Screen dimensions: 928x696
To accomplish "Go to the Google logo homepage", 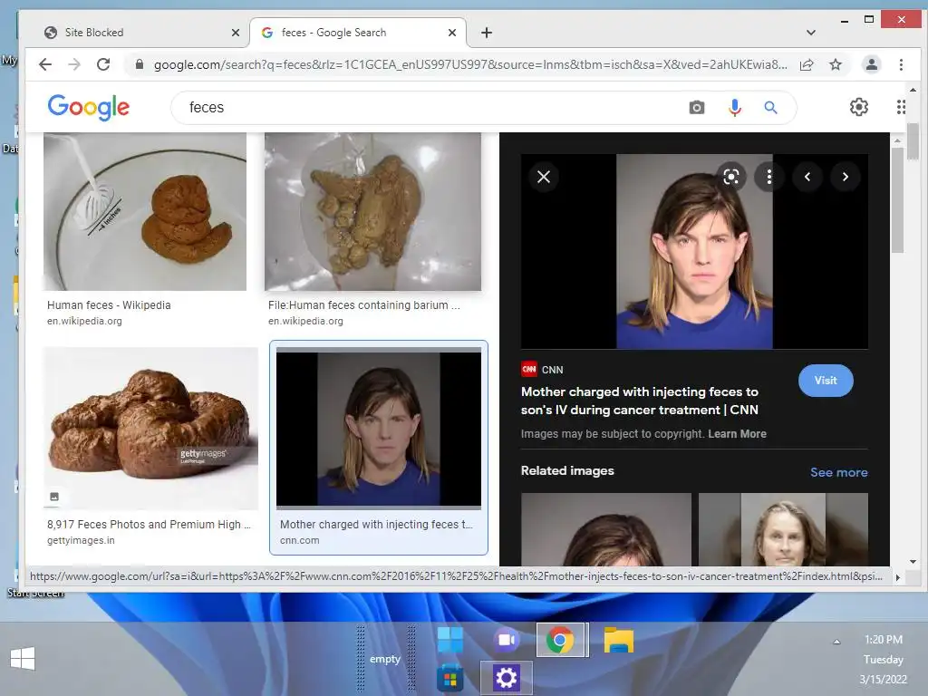I will (88, 107).
